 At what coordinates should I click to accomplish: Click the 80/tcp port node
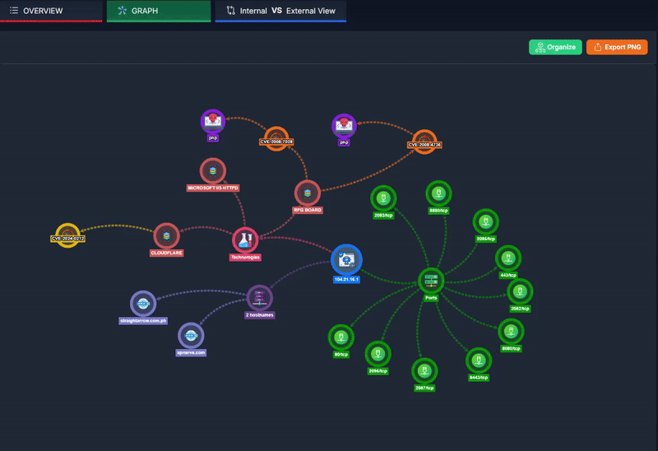(339, 337)
